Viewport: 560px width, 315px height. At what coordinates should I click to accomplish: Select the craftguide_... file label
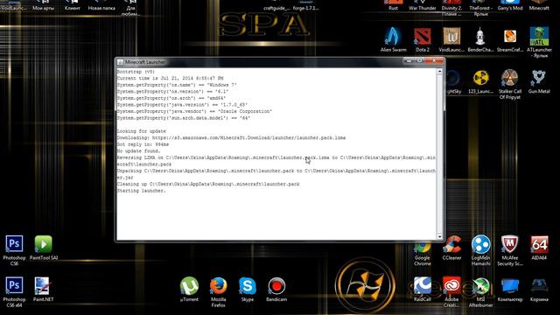click(x=276, y=8)
